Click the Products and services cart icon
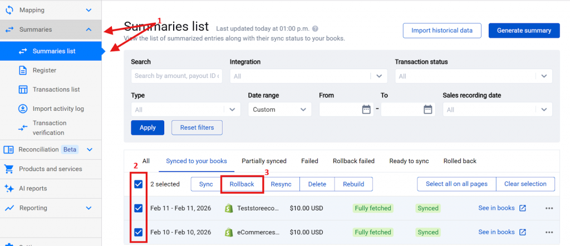 click(x=9, y=169)
